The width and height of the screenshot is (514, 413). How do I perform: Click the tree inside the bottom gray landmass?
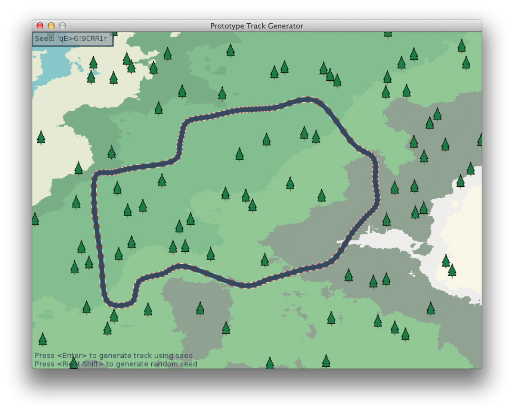click(x=200, y=308)
